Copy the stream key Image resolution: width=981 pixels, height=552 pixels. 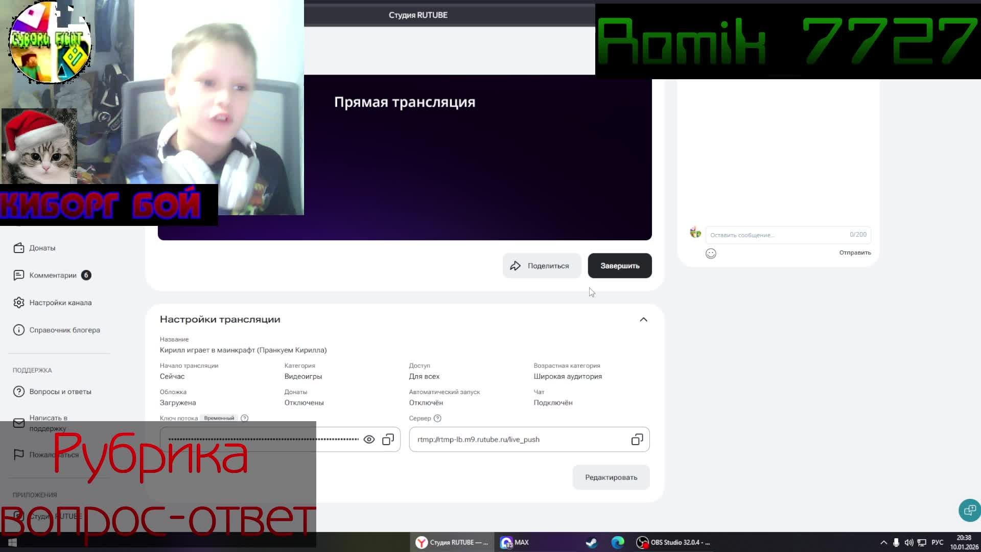[x=388, y=440]
